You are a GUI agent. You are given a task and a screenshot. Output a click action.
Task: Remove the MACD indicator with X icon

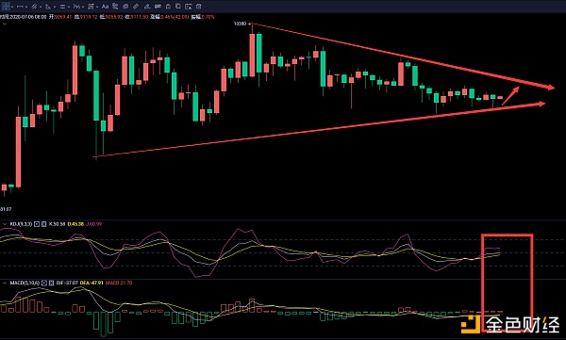click(x=51, y=283)
